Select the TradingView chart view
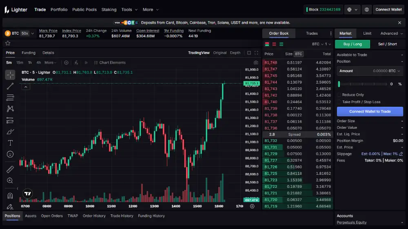Viewport: 408px width, 229px height. (x=199, y=53)
